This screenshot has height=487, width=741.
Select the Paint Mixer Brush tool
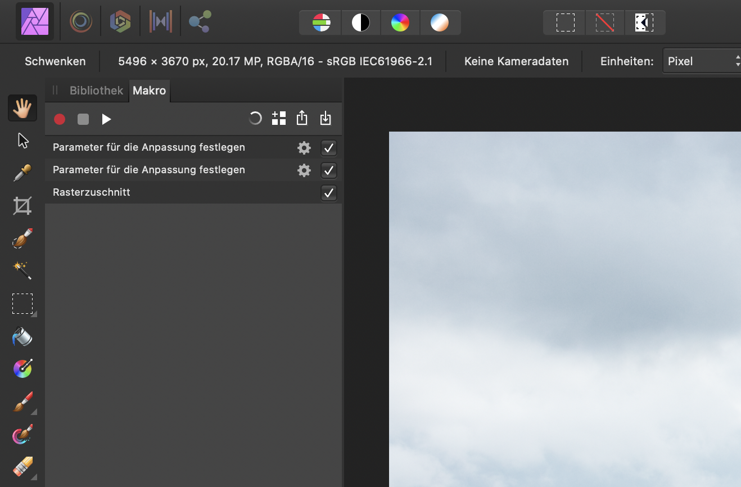[x=22, y=434]
